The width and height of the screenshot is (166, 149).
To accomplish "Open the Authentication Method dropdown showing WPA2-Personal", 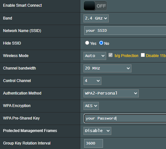I will (x=111, y=93).
